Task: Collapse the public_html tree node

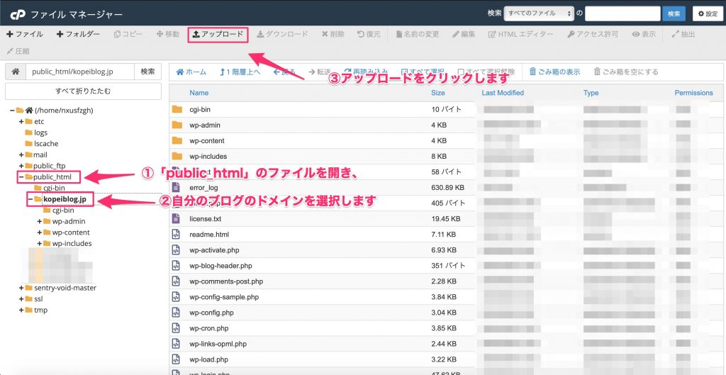Action: click(x=21, y=177)
